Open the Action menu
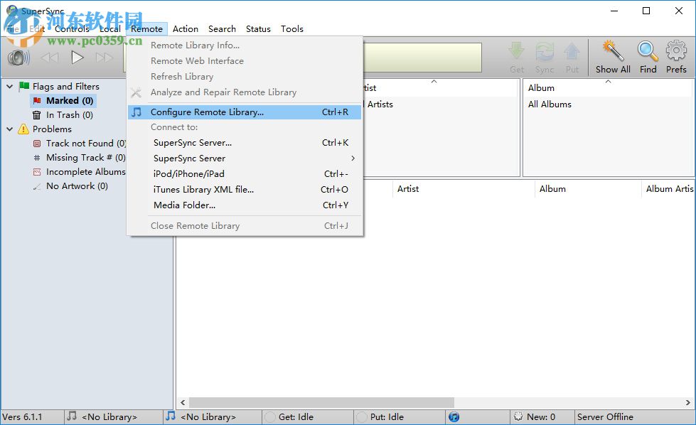696x425 pixels. click(x=185, y=29)
